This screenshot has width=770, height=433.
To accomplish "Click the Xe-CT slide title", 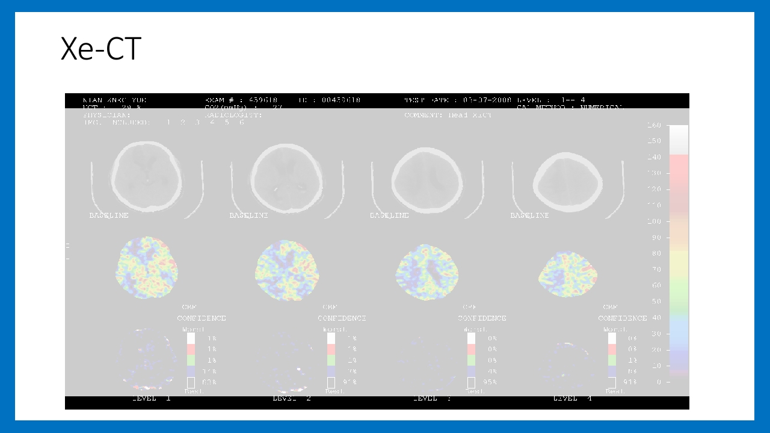I will tap(100, 49).
